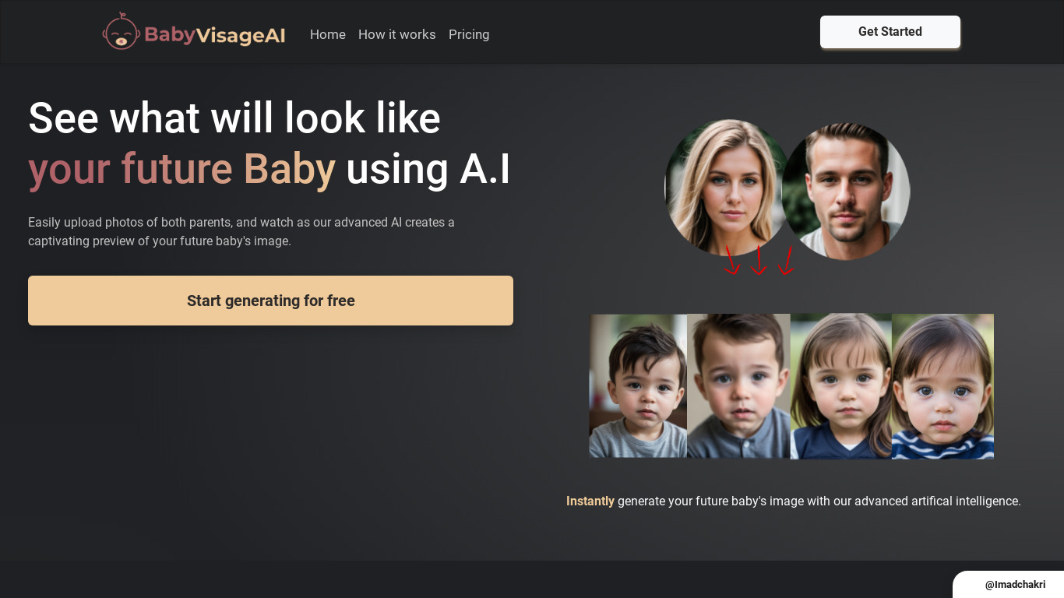The width and height of the screenshot is (1064, 598).
Task: Click the 'your future Baby' gradient headline
Action: [181, 169]
